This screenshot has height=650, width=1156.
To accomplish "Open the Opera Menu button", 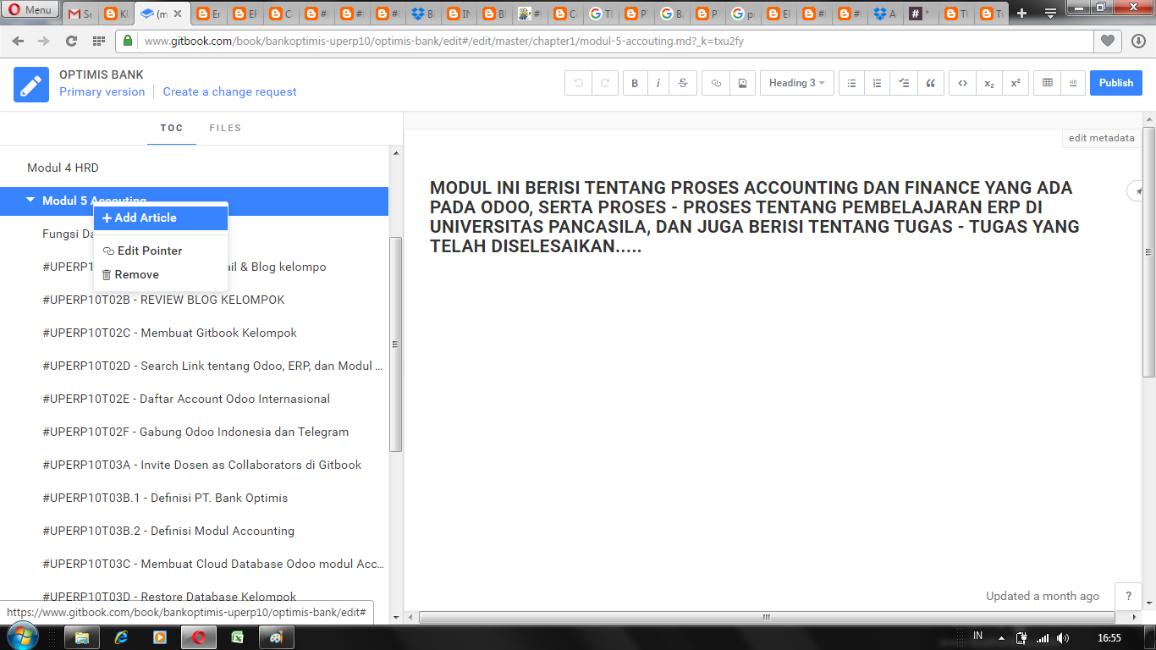I will [x=30, y=10].
